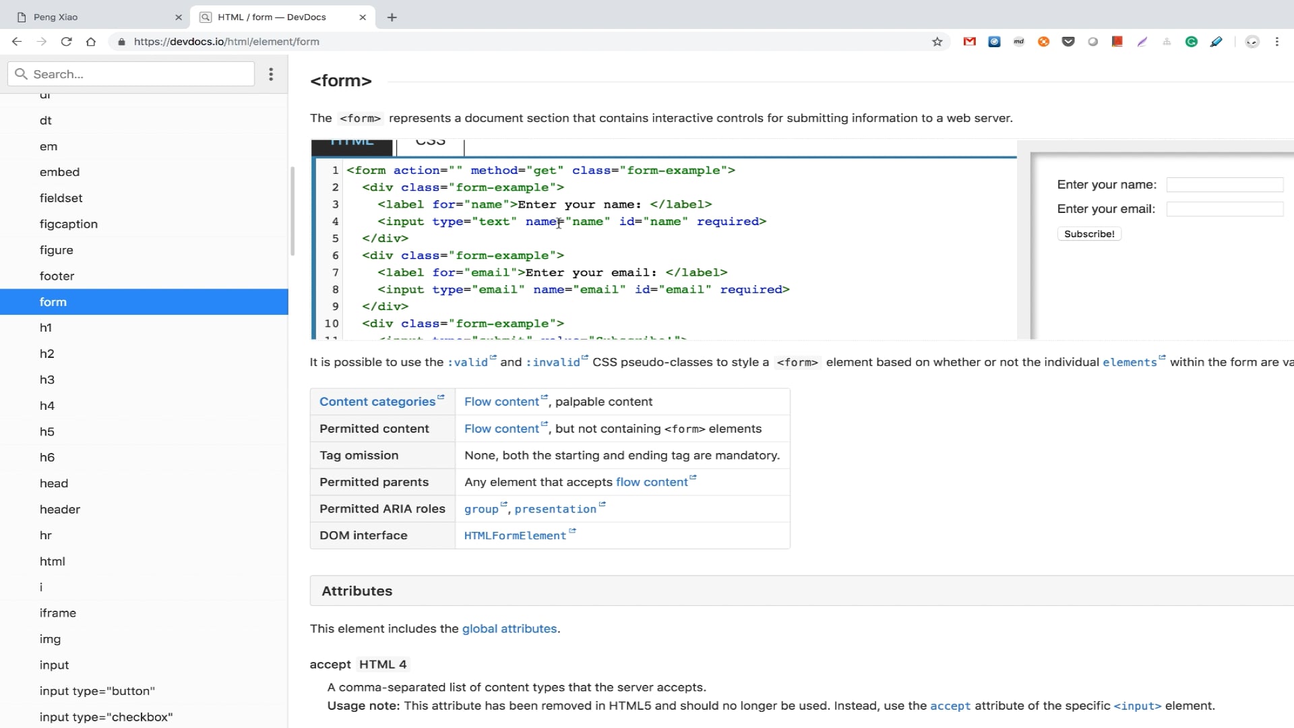Open the Gmail extension icon
The image size is (1294, 728).
pos(969,42)
